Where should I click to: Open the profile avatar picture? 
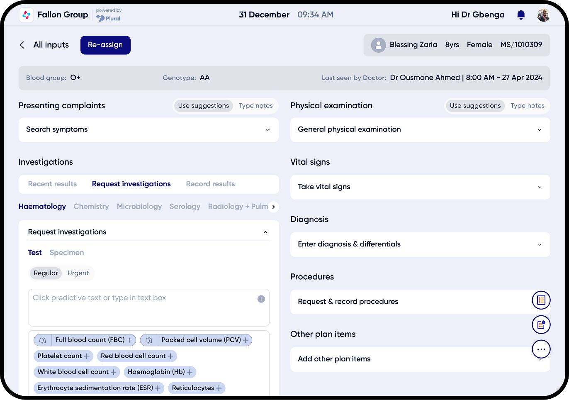coord(543,15)
